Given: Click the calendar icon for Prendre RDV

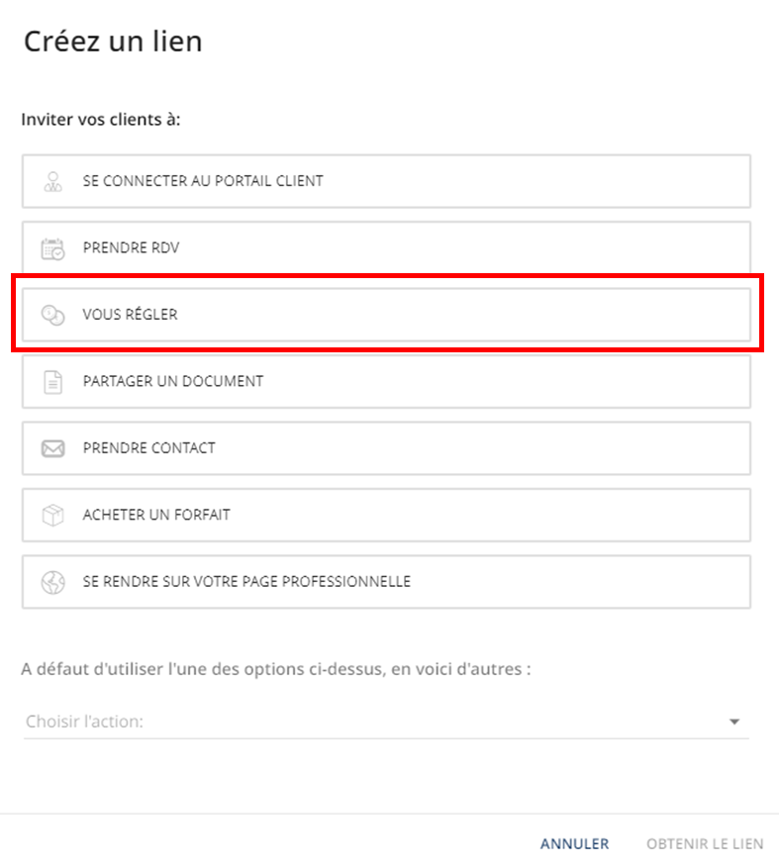Looking at the screenshot, I should pyautogui.click(x=53, y=248).
